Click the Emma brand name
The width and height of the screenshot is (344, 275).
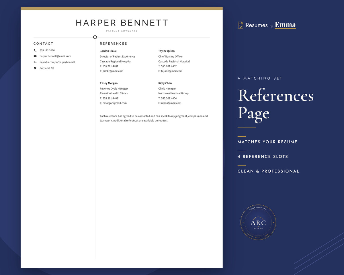pos(285,25)
